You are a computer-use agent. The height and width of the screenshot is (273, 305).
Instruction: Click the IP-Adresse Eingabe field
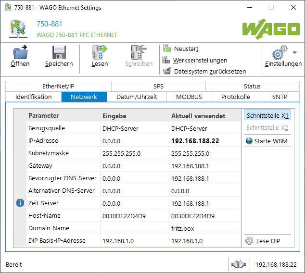(134, 141)
